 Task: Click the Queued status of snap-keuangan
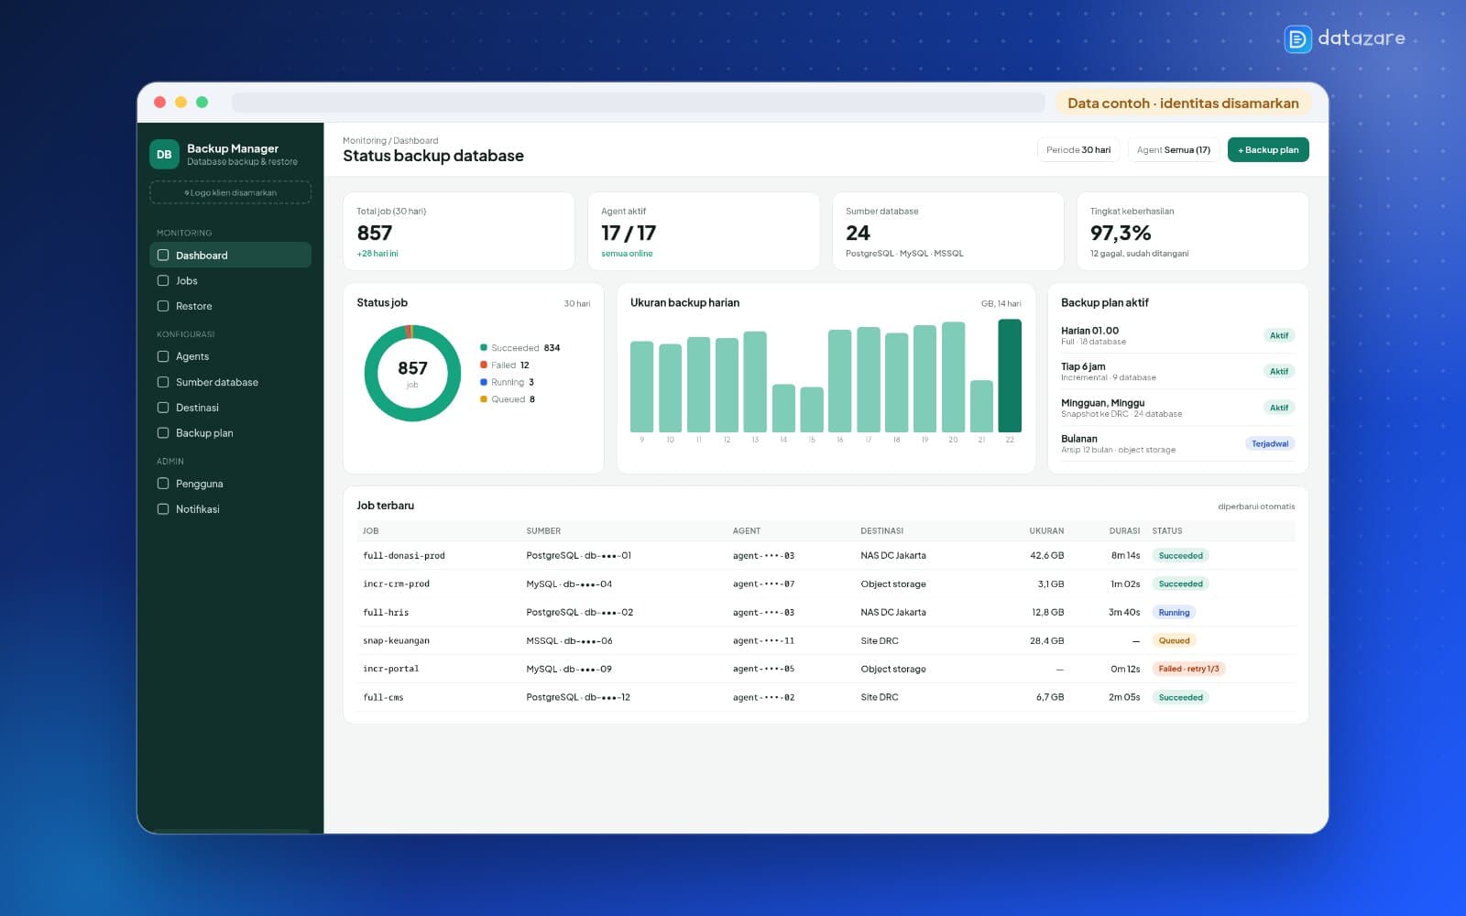pos(1174,641)
